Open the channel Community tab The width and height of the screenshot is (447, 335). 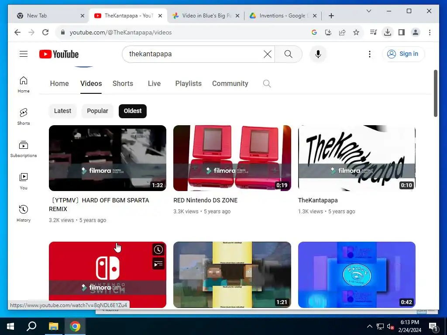tap(230, 83)
